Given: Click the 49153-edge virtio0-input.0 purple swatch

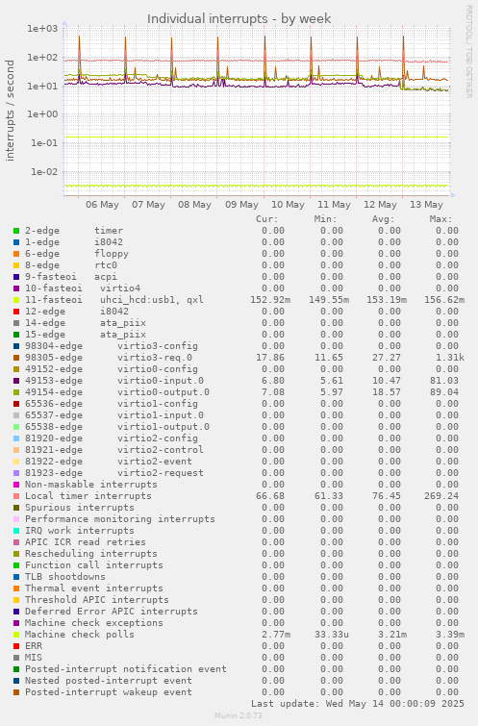Looking at the screenshot, I should [16, 381].
